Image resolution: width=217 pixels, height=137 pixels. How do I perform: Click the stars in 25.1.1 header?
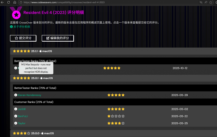21,51
